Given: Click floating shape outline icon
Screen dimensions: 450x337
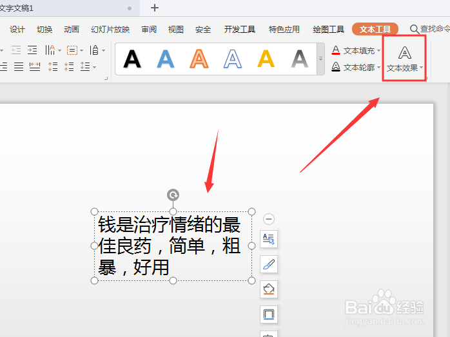Looking at the screenshot, I should (269, 314).
